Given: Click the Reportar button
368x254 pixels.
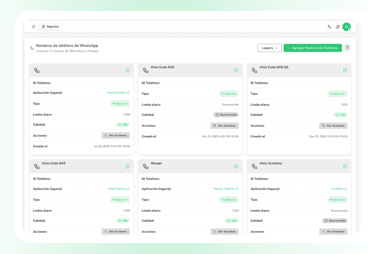Looking at the screenshot, I should [51, 27].
